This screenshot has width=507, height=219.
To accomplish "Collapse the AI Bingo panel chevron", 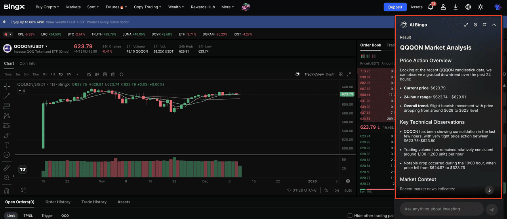I will pyautogui.click(x=494, y=25).
